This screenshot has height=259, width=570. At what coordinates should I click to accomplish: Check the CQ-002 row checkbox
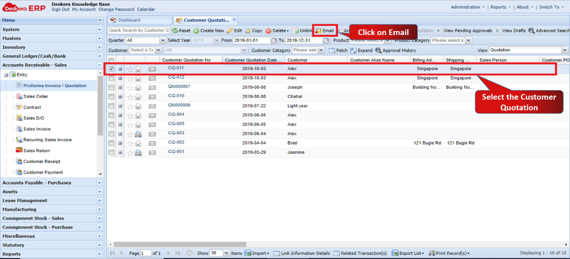[x=111, y=143]
